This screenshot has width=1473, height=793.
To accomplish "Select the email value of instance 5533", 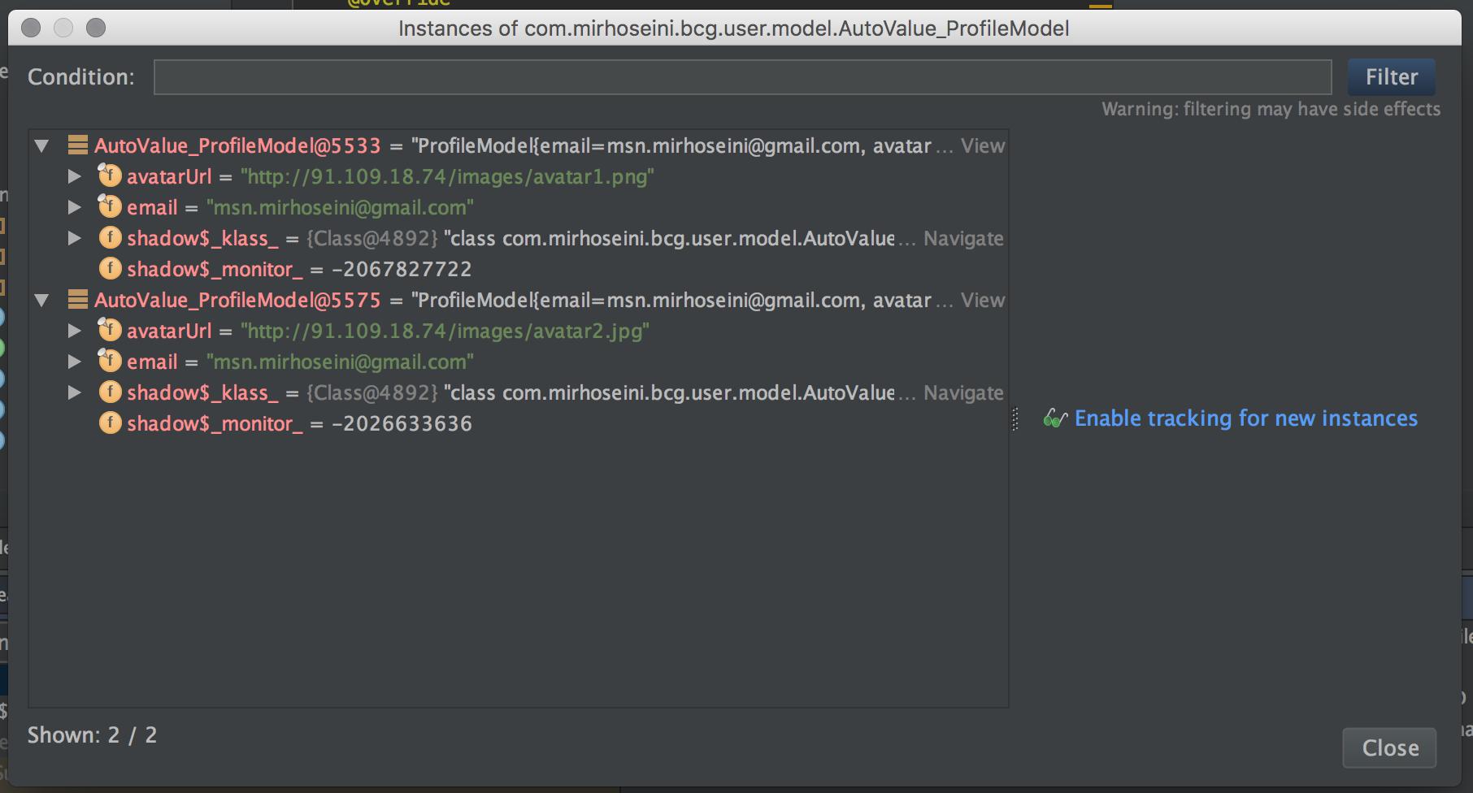I will point(341,207).
